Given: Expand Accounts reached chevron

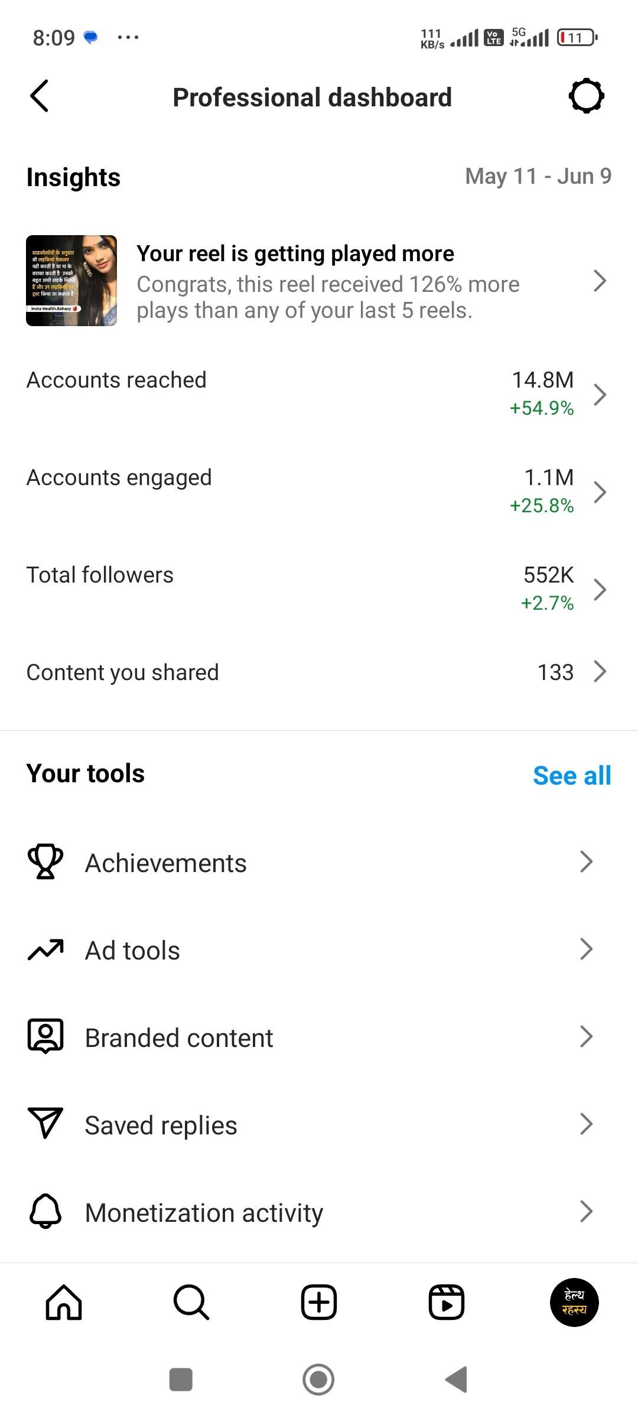Looking at the screenshot, I should (x=600, y=395).
